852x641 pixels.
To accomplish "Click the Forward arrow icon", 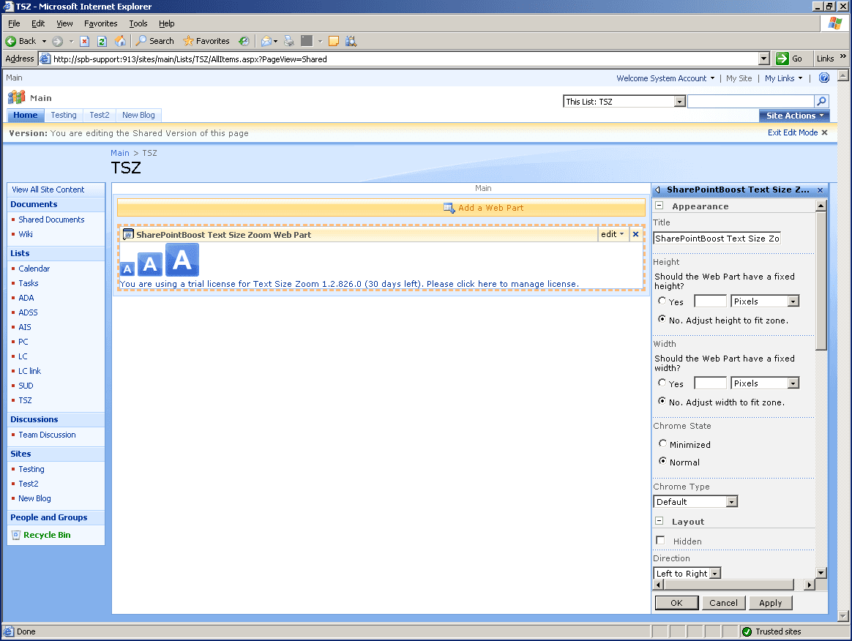I will click(x=58, y=41).
